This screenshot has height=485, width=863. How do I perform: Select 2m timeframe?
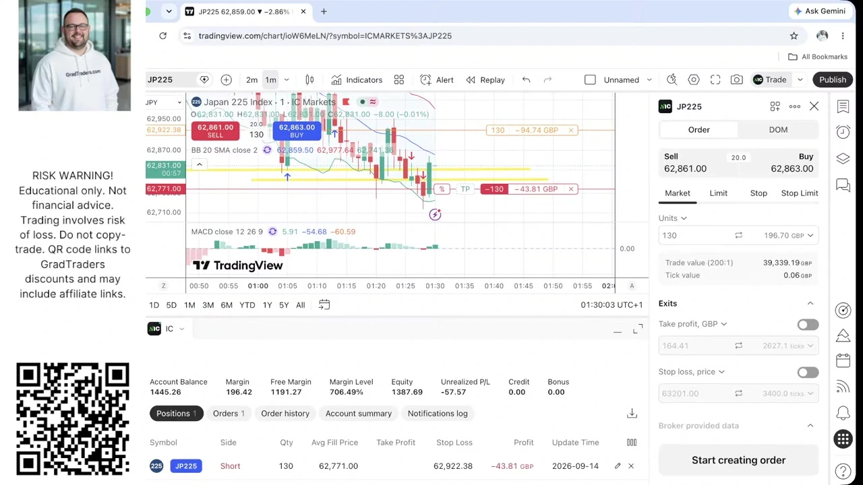coord(251,79)
